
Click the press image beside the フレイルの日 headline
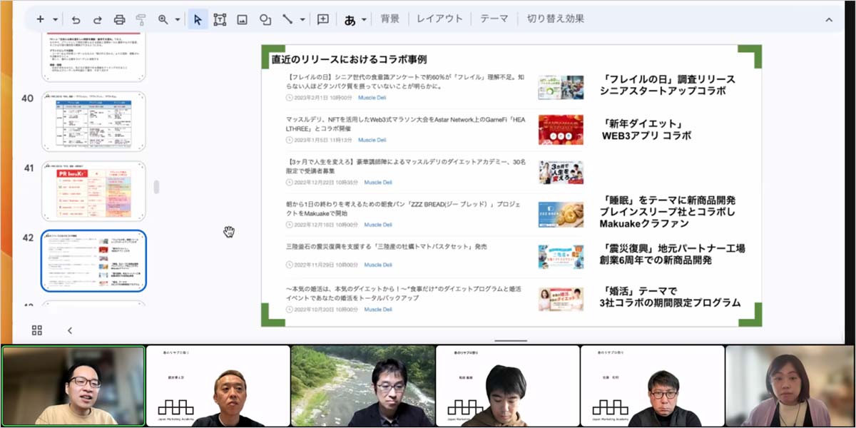tap(561, 88)
